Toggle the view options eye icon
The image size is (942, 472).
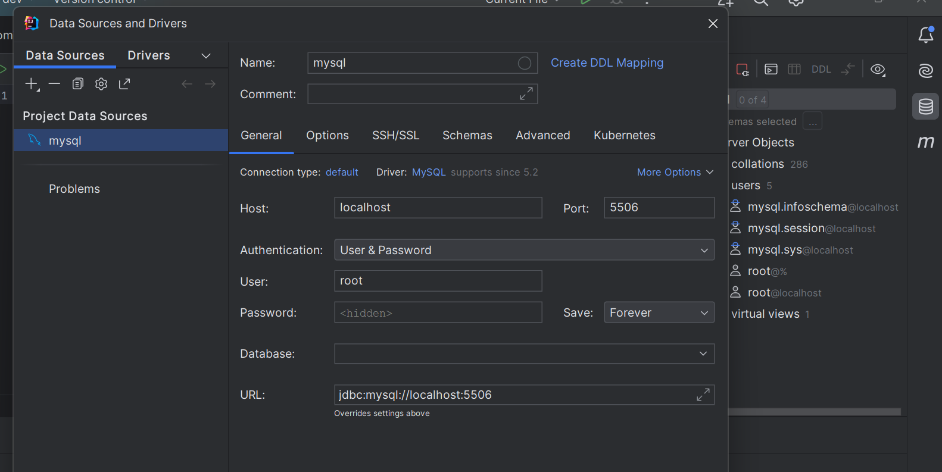878,69
